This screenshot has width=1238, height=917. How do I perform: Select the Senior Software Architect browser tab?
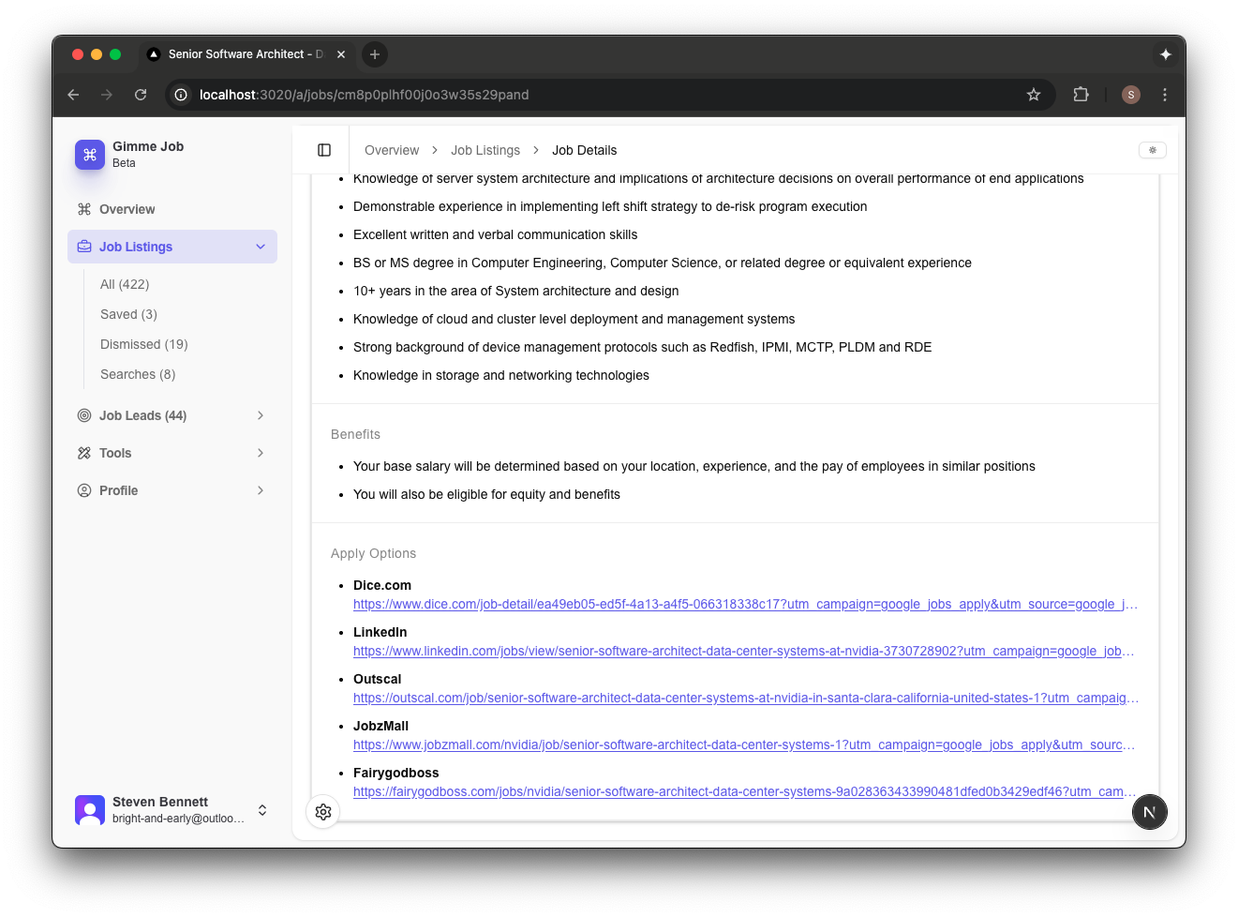(x=246, y=54)
